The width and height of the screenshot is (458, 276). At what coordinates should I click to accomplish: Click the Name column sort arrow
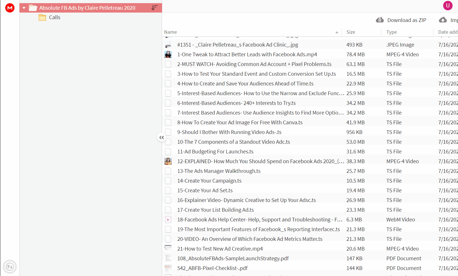pos(337,32)
